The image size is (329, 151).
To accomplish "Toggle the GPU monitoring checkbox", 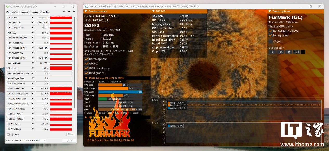I will tap(87, 68).
